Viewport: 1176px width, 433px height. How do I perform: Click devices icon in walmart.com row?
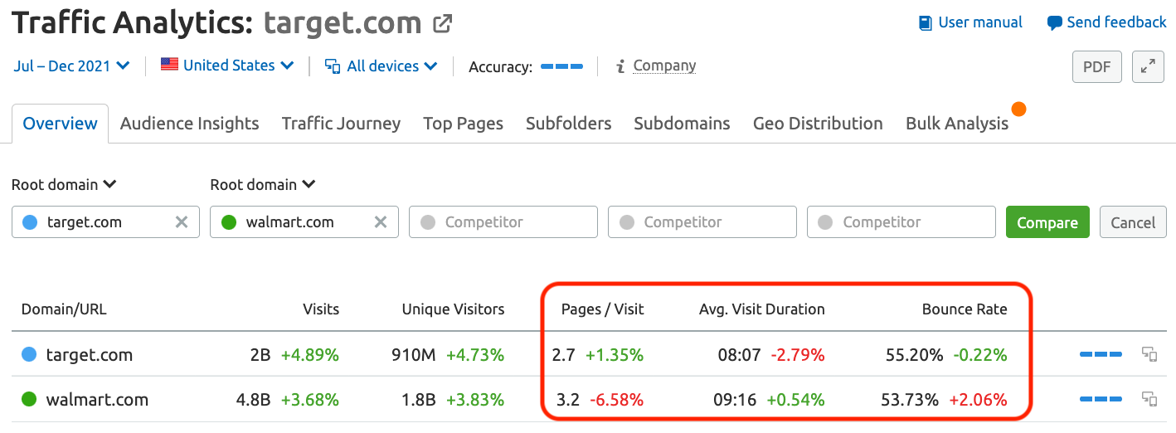click(x=1149, y=399)
